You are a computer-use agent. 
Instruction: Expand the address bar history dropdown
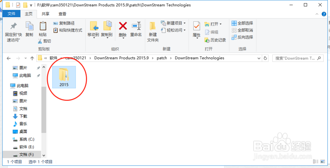click(x=259, y=58)
